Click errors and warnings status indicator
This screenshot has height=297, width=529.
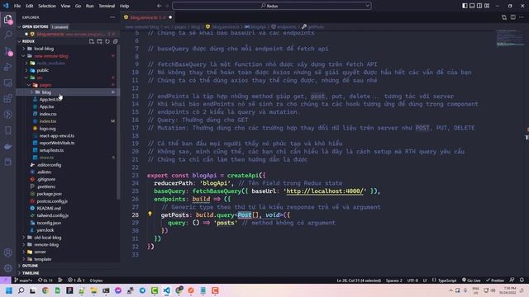tap(76, 280)
